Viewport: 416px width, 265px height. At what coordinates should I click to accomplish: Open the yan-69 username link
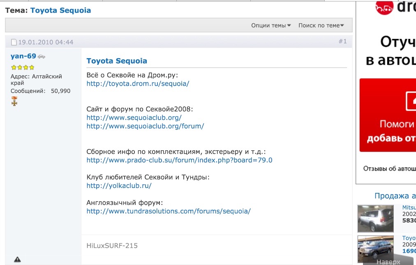(x=23, y=56)
